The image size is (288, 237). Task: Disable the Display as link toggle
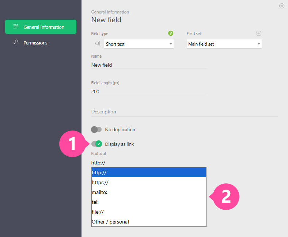96,144
